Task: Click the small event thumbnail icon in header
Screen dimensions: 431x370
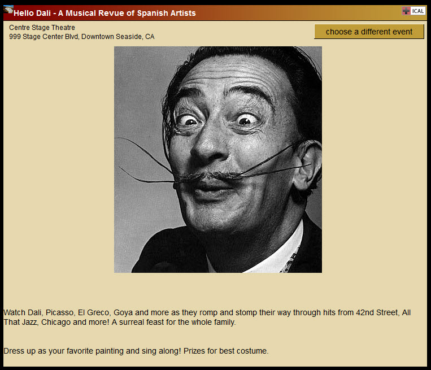Action: [8, 10]
